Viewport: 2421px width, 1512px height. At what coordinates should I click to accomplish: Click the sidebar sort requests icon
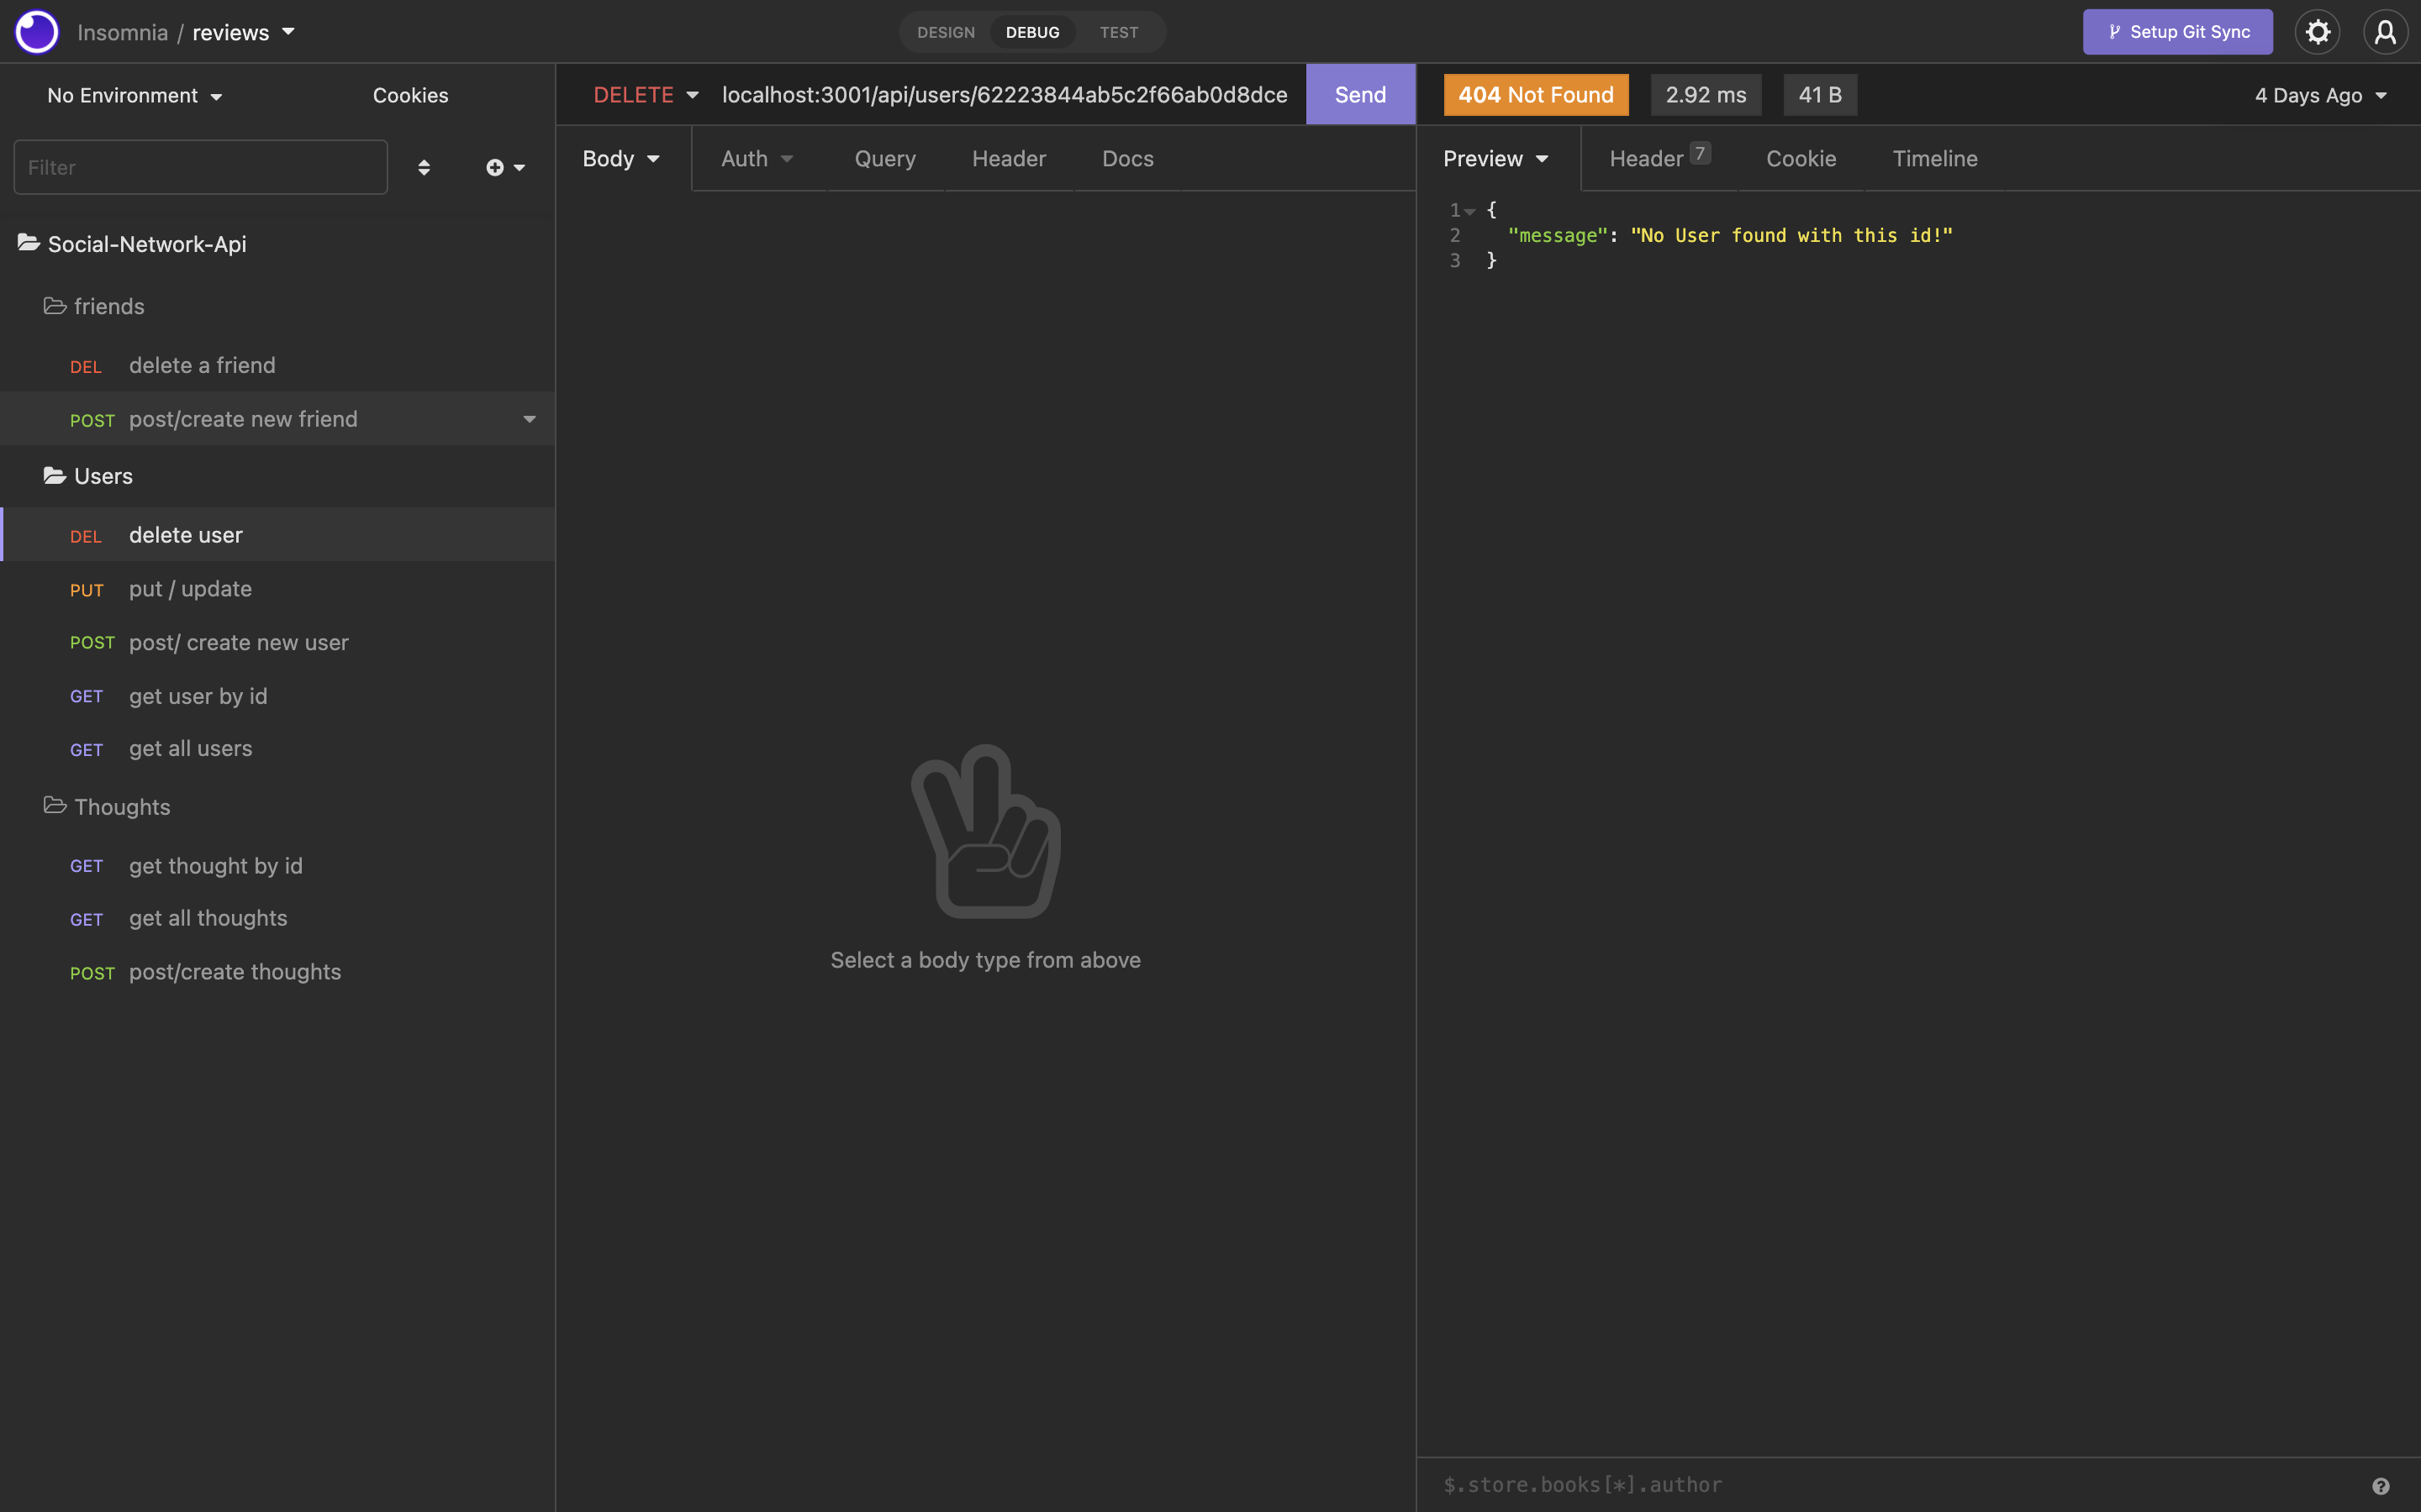(425, 167)
